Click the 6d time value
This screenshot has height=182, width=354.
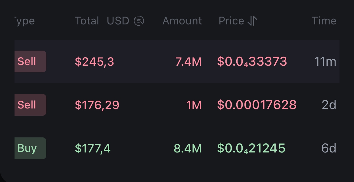[329, 149]
